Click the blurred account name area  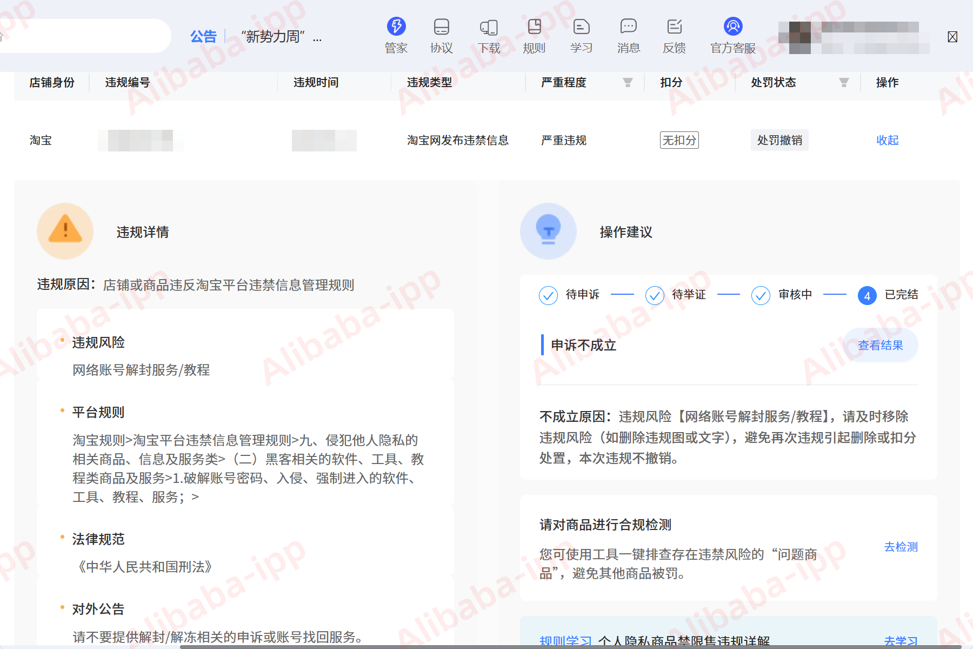(854, 38)
